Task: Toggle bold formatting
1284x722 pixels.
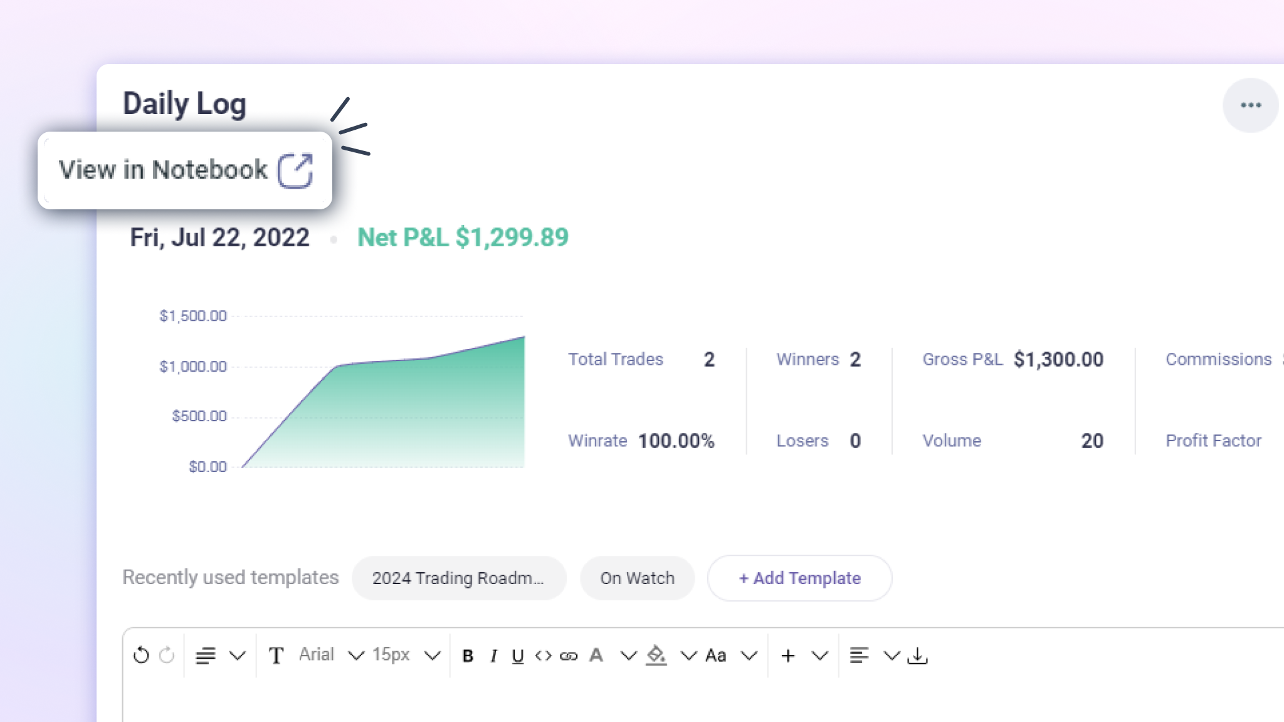Action: (468, 656)
